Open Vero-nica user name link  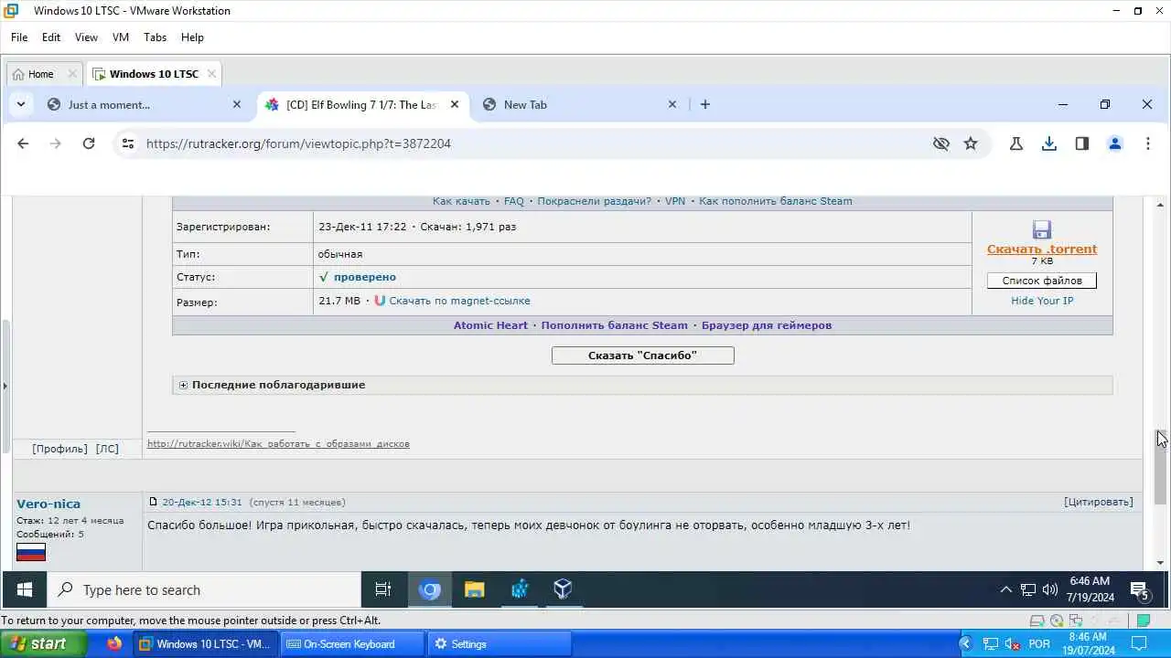click(x=48, y=504)
